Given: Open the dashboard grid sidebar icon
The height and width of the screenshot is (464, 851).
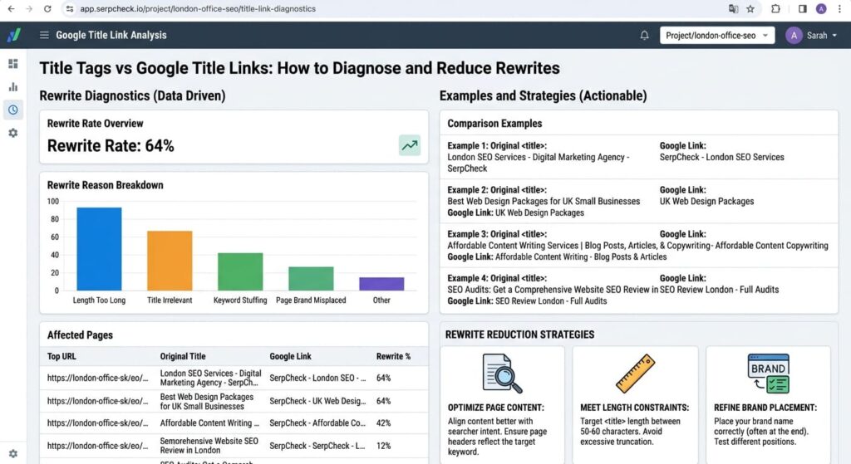Looking at the screenshot, I should 13,64.
